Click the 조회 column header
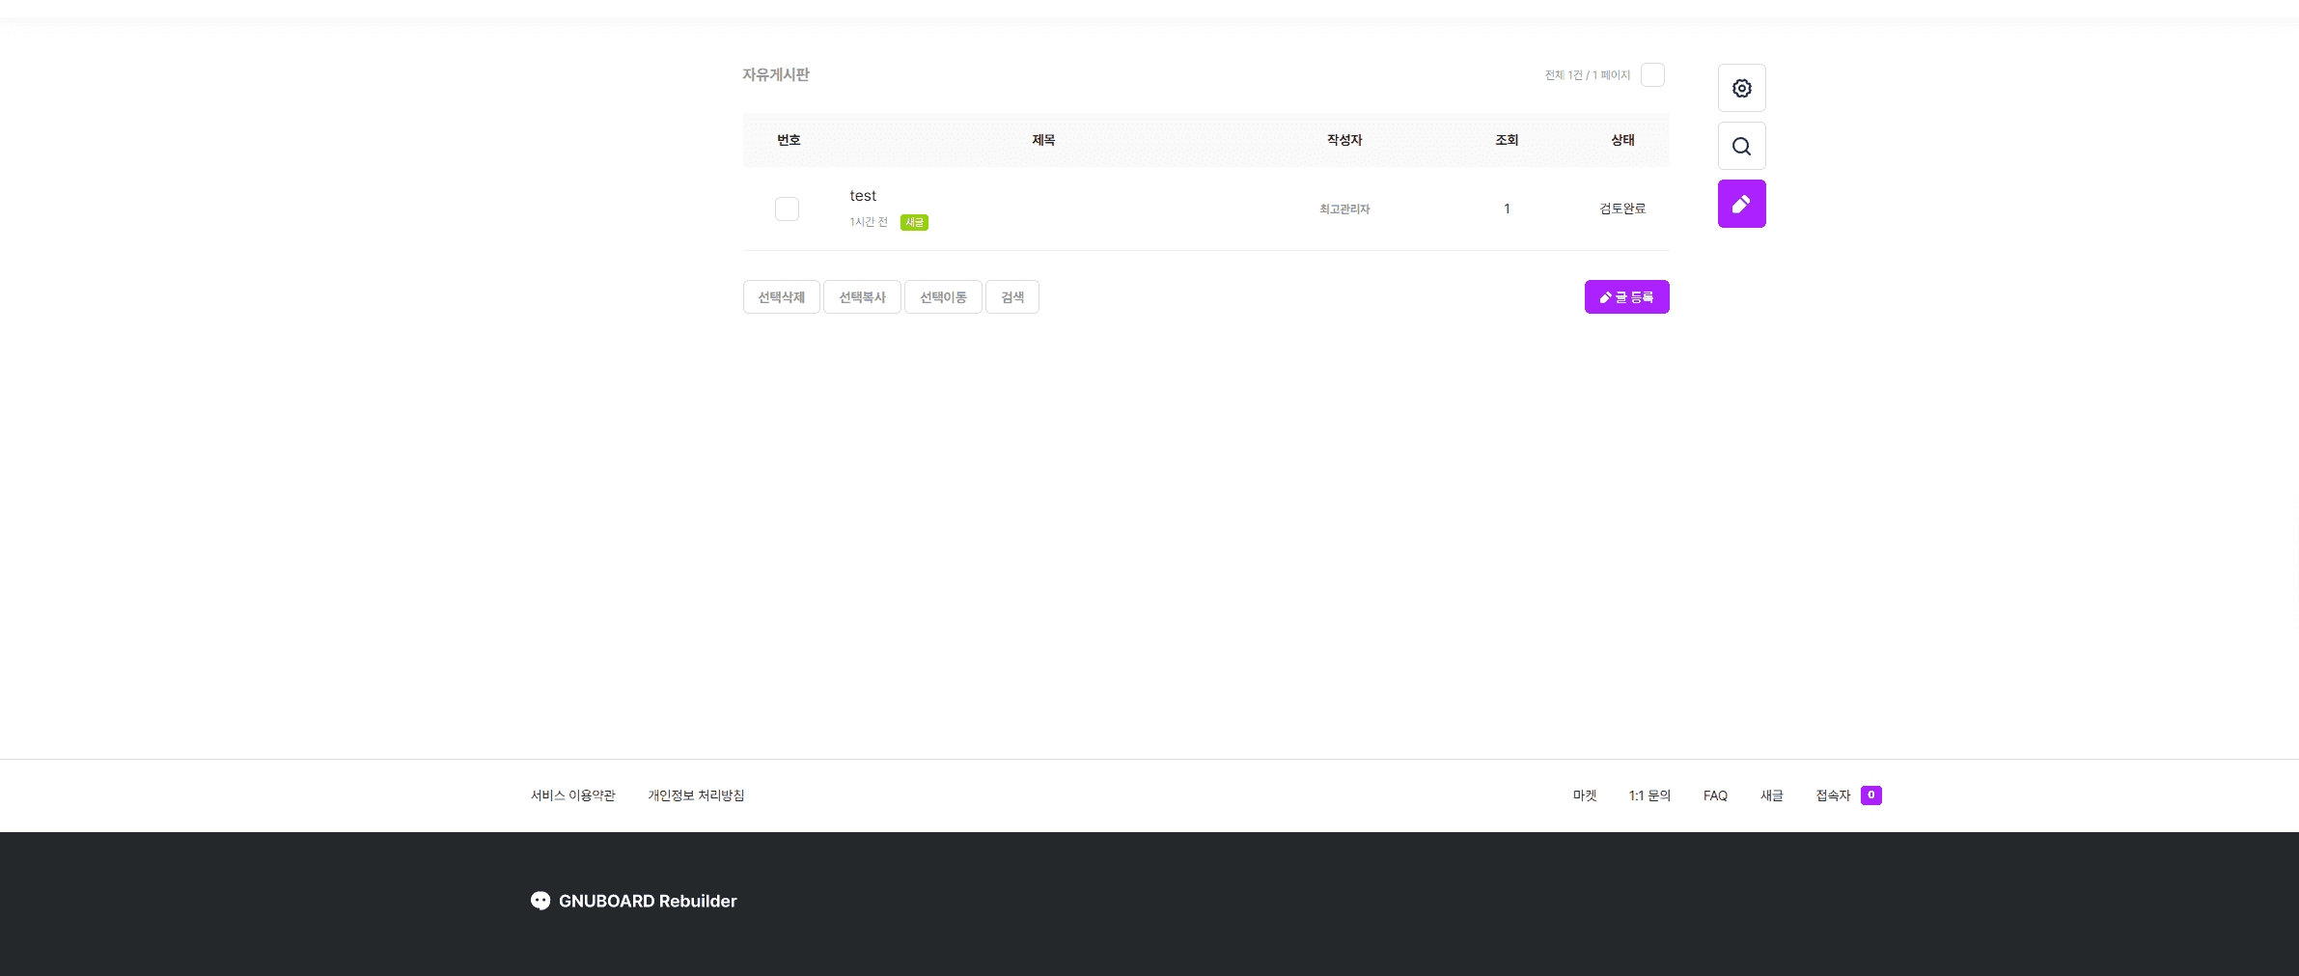The width and height of the screenshot is (2299, 976). (1507, 140)
